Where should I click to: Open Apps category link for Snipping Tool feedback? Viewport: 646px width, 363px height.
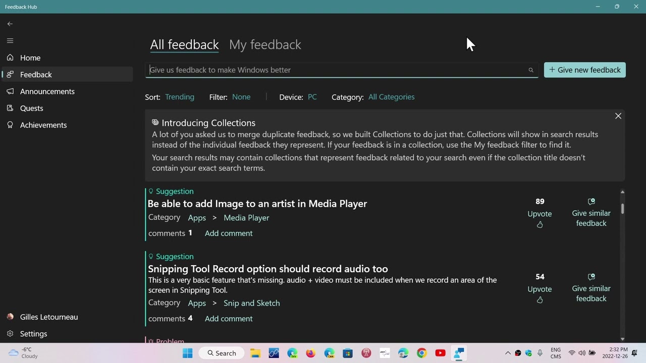197,303
